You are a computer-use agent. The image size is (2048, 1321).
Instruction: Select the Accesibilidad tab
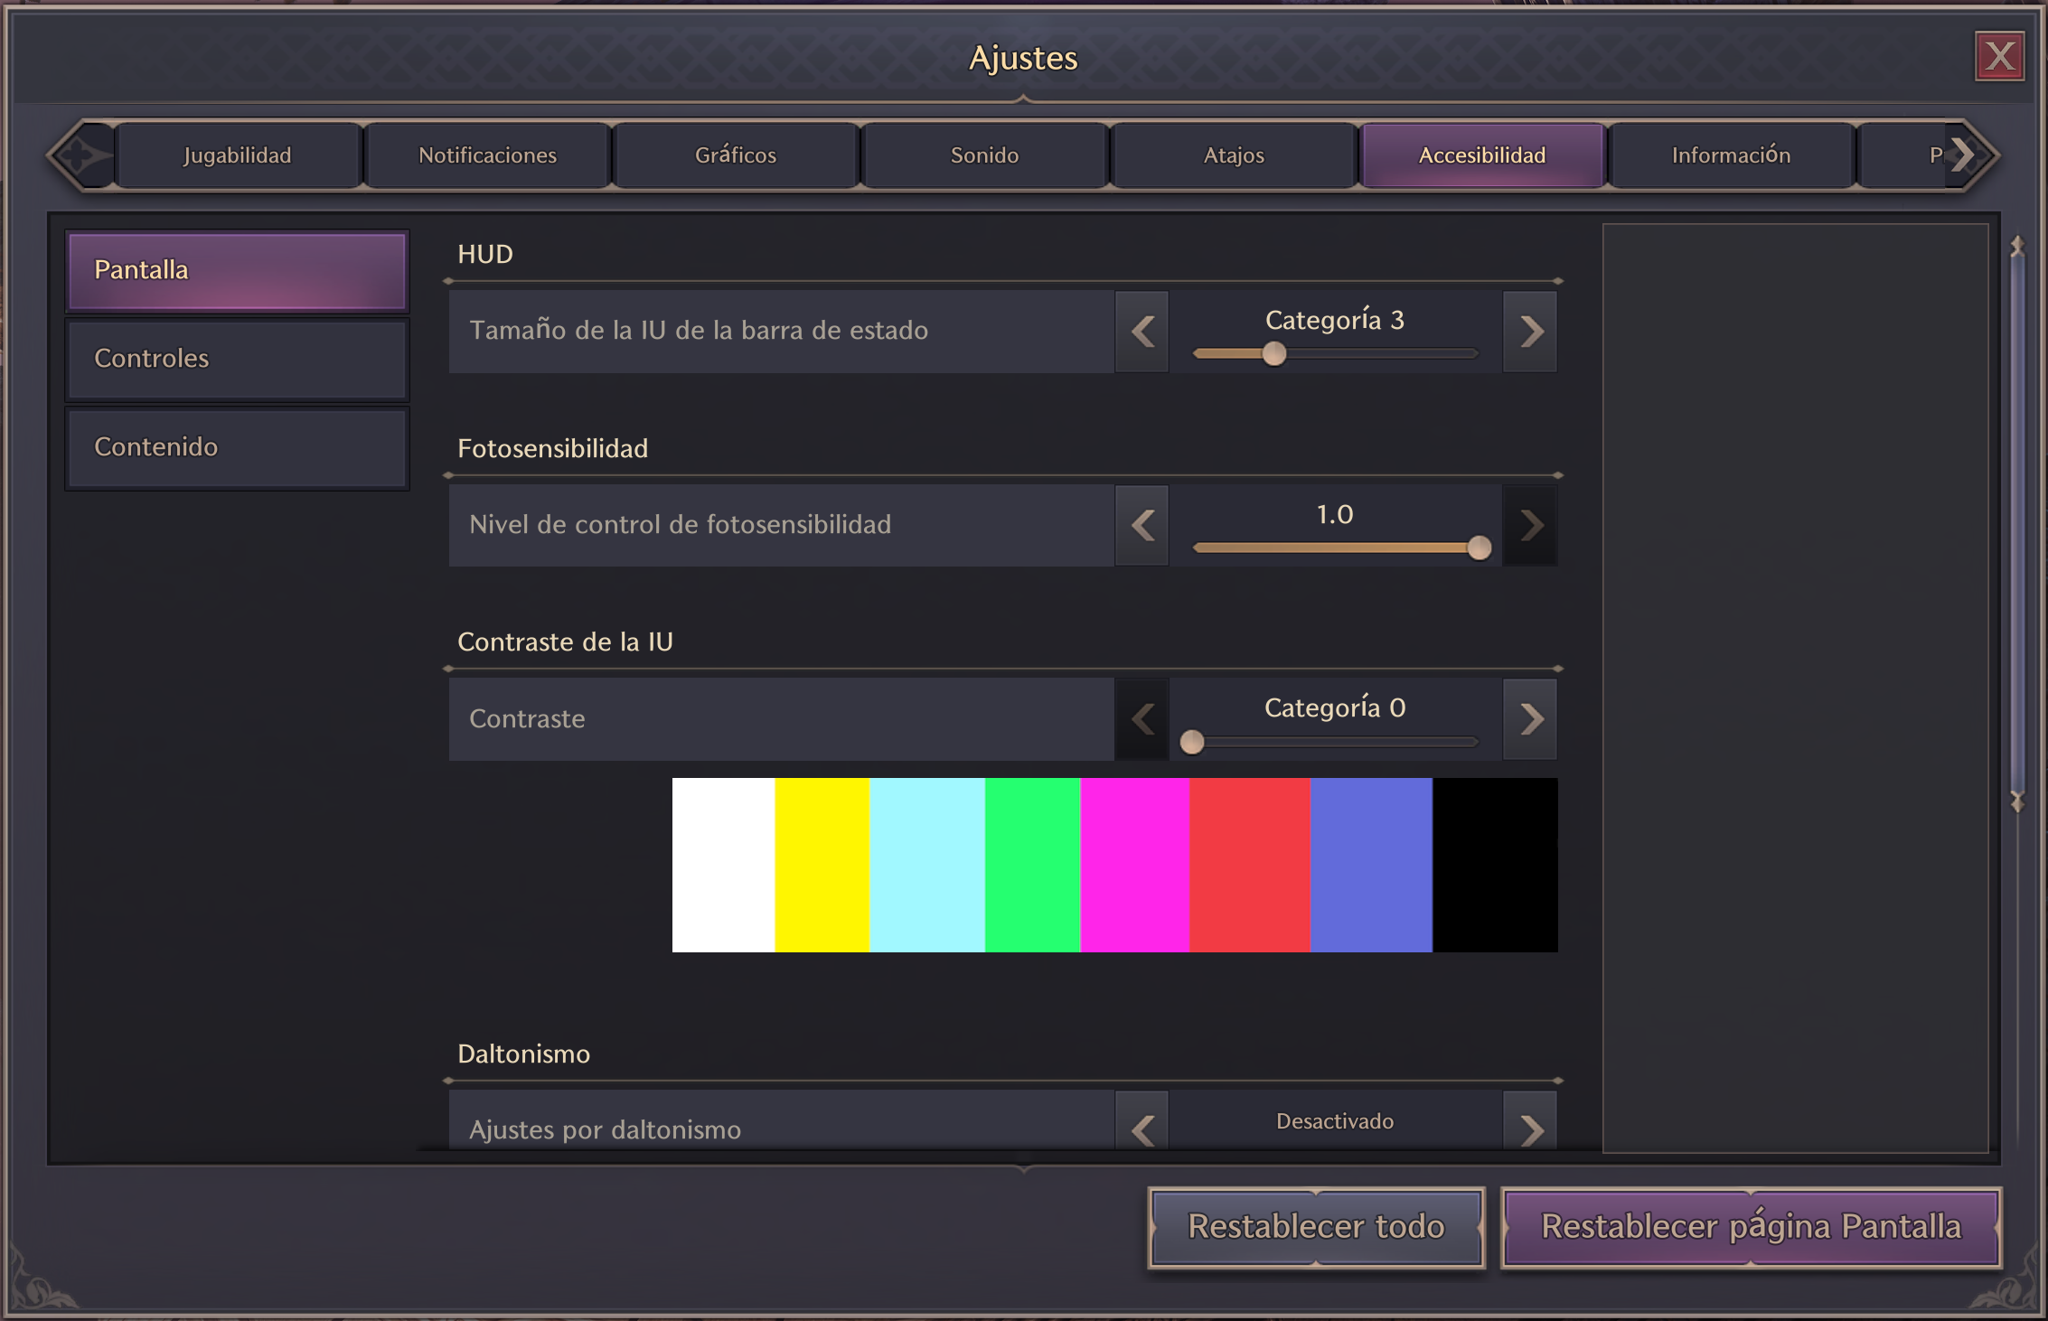[1482, 155]
